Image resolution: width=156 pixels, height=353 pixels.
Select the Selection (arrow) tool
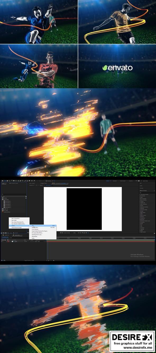[5, 181]
